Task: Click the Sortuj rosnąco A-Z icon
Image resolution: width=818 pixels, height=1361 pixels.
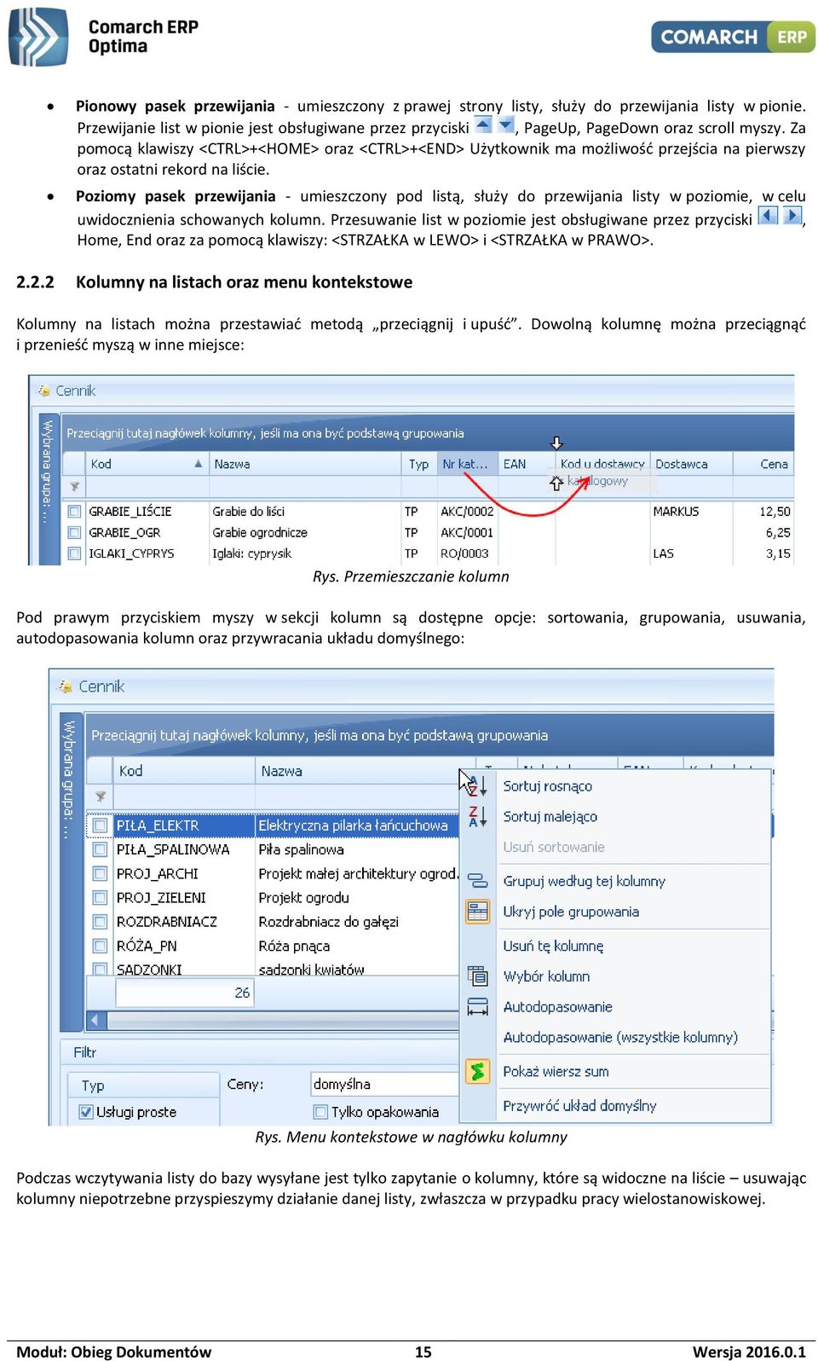Action: pos(478,785)
